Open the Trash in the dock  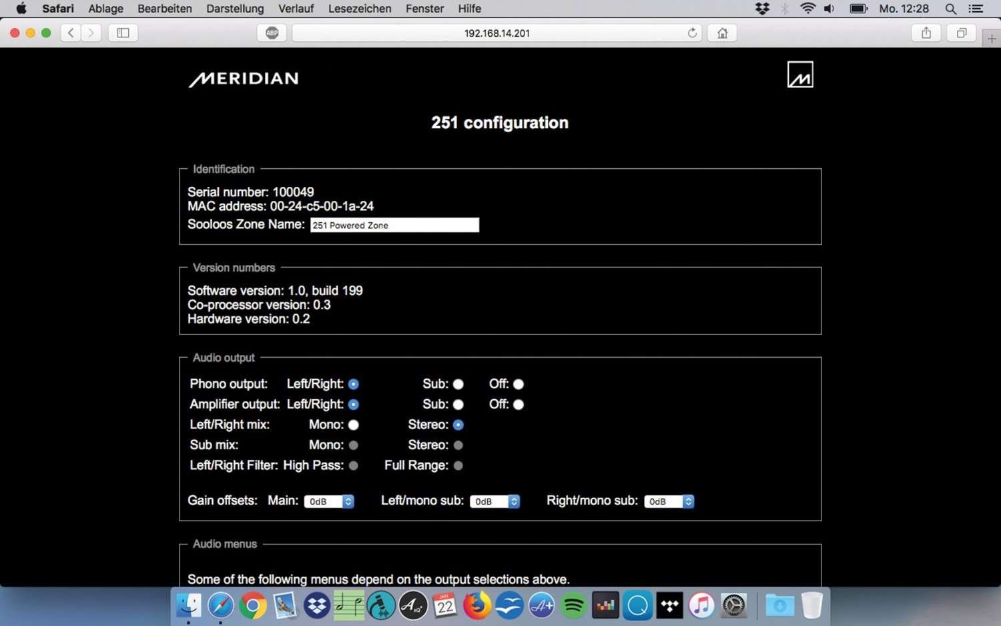811,605
